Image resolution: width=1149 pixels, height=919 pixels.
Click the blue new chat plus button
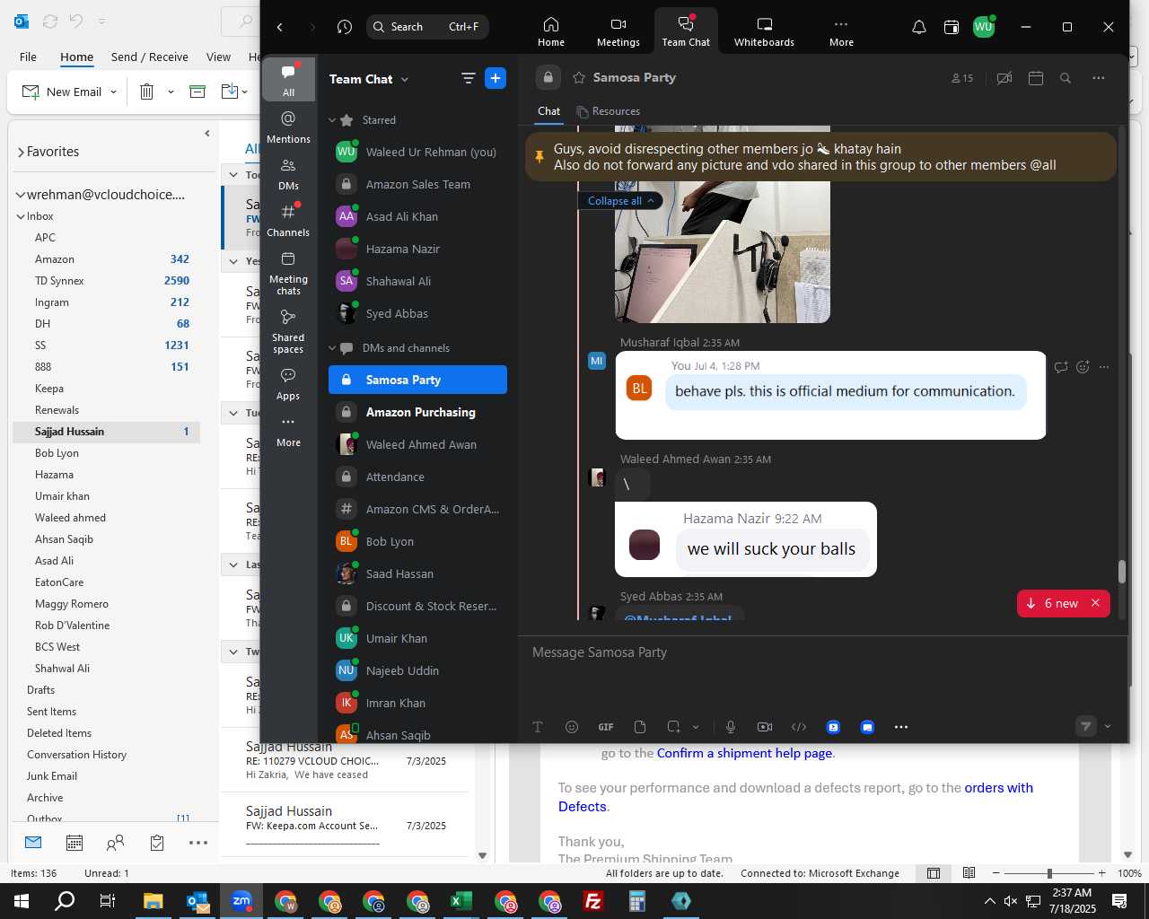(x=496, y=78)
